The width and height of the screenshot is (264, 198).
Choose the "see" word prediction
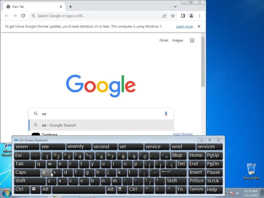click(53, 147)
